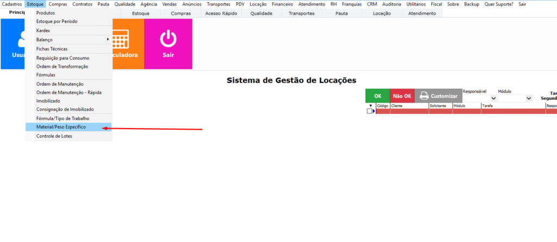
Task: Open Ordem de Manutenção - Rápida
Action: coord(69,92)
